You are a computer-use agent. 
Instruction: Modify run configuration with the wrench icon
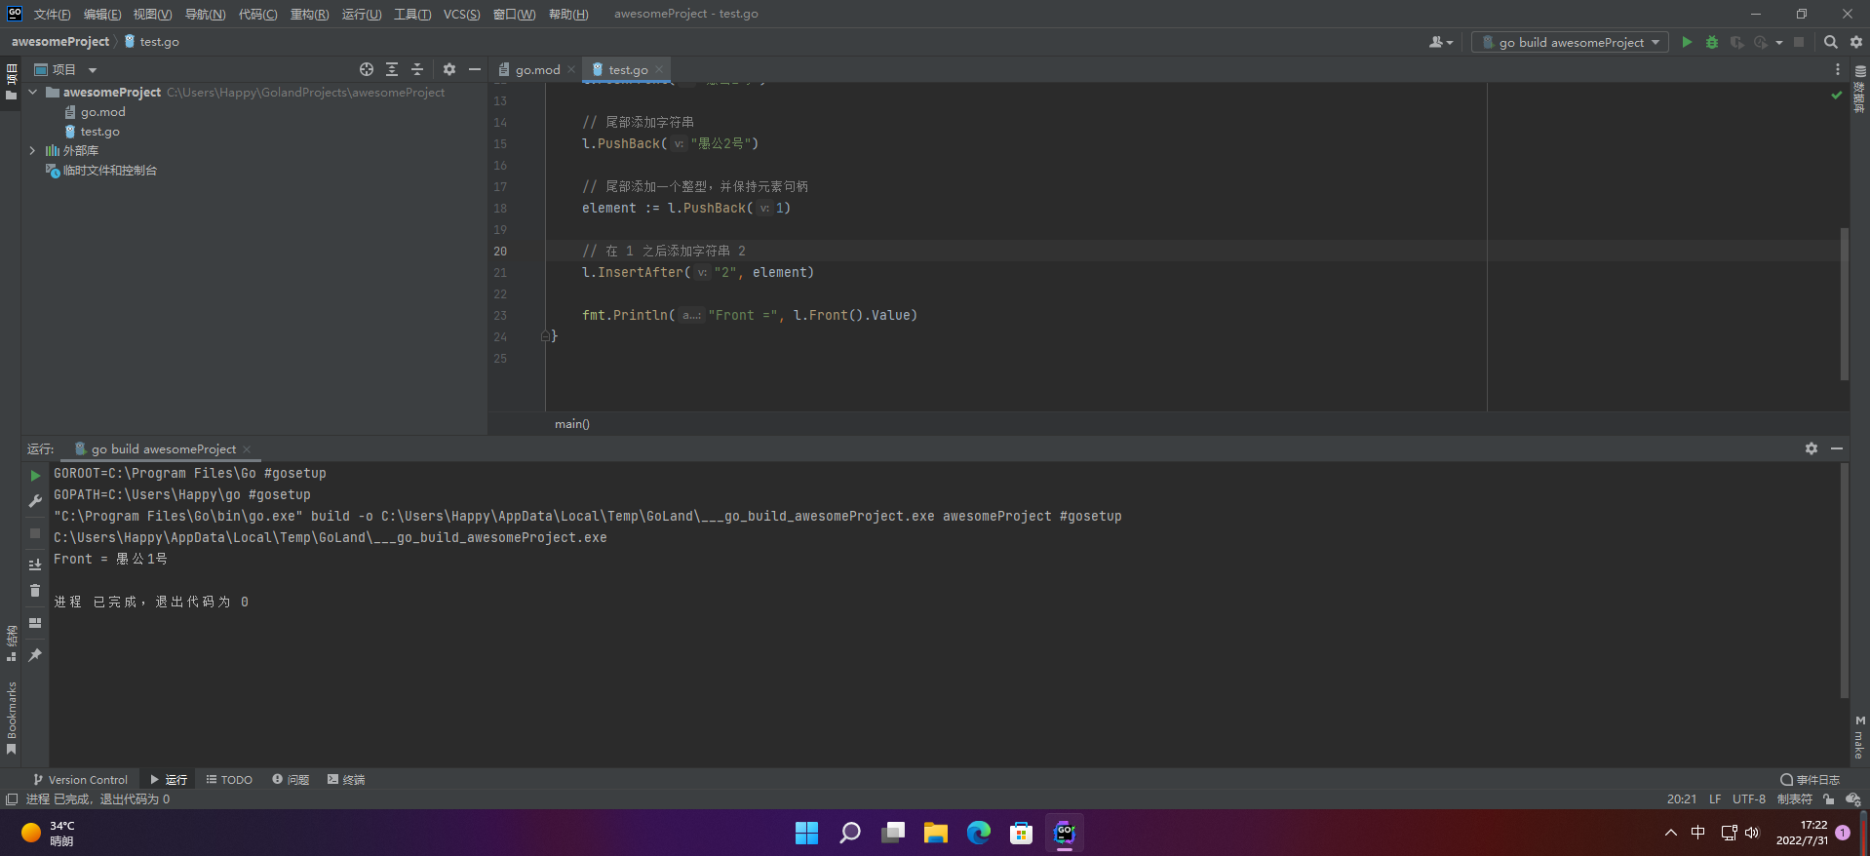tap(35, 501)
